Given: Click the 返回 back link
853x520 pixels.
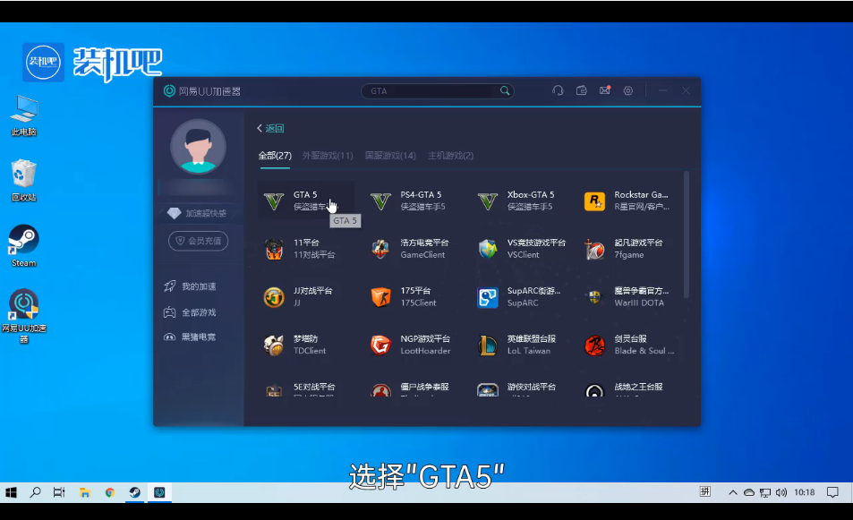Looking at the screenshot, I should point(270,128).
